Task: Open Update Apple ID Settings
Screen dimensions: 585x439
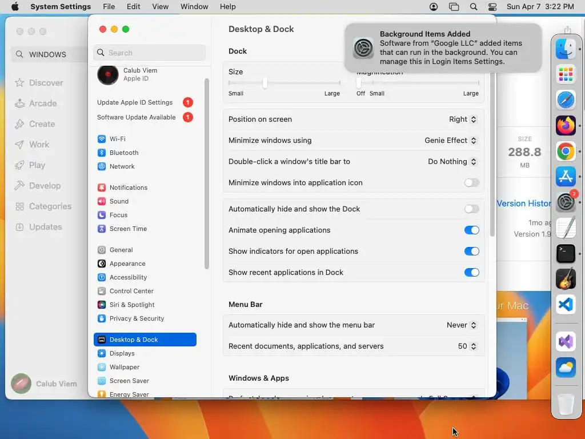Action: point(145,102)
